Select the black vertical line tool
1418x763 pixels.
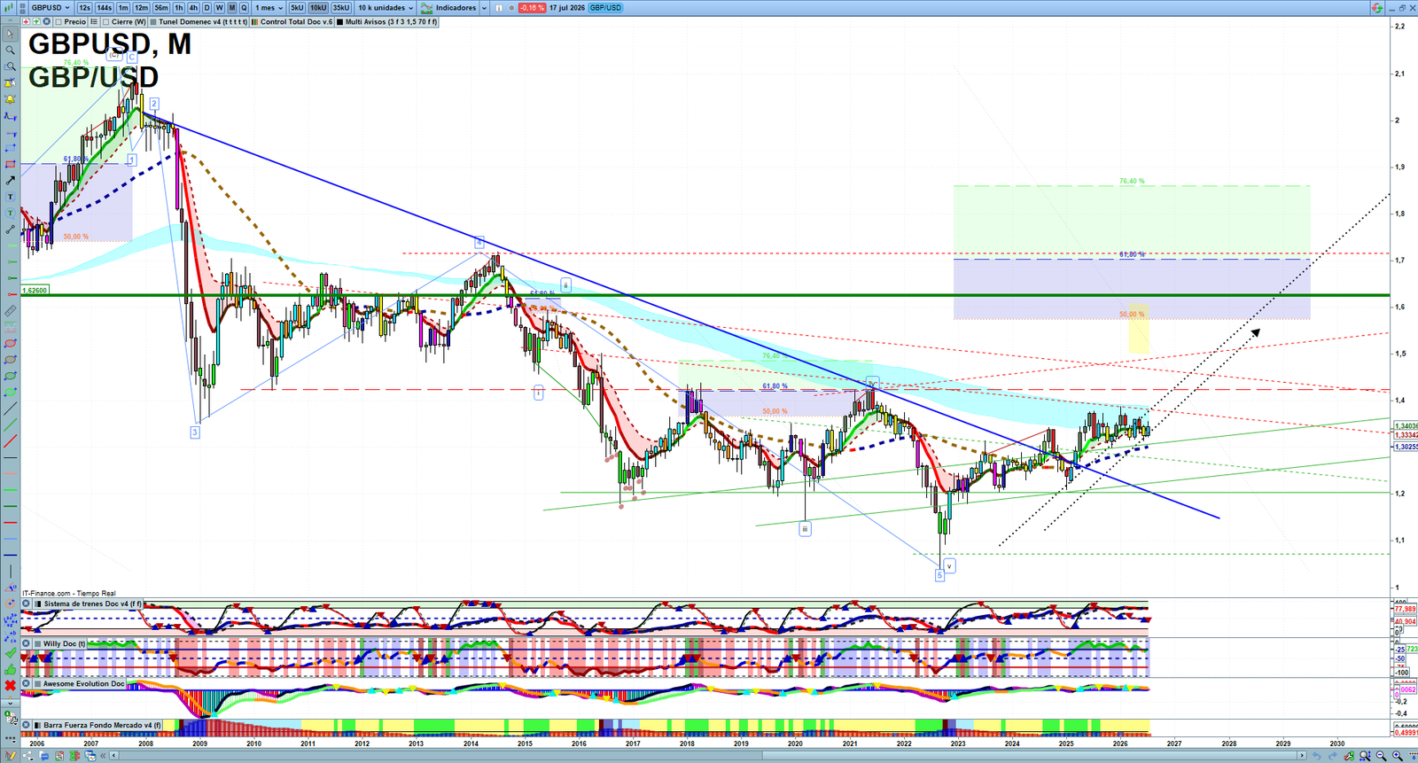point(11,571)
